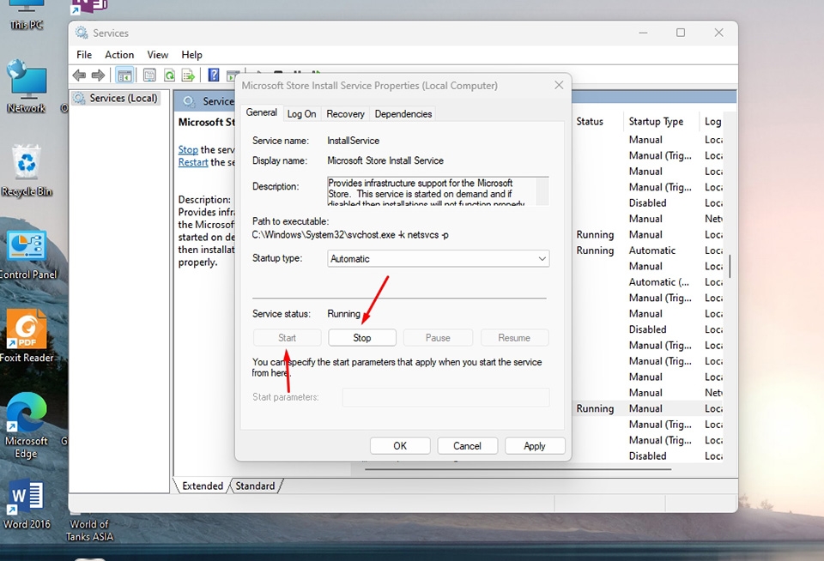Maximize the Services window

point(681,33)
